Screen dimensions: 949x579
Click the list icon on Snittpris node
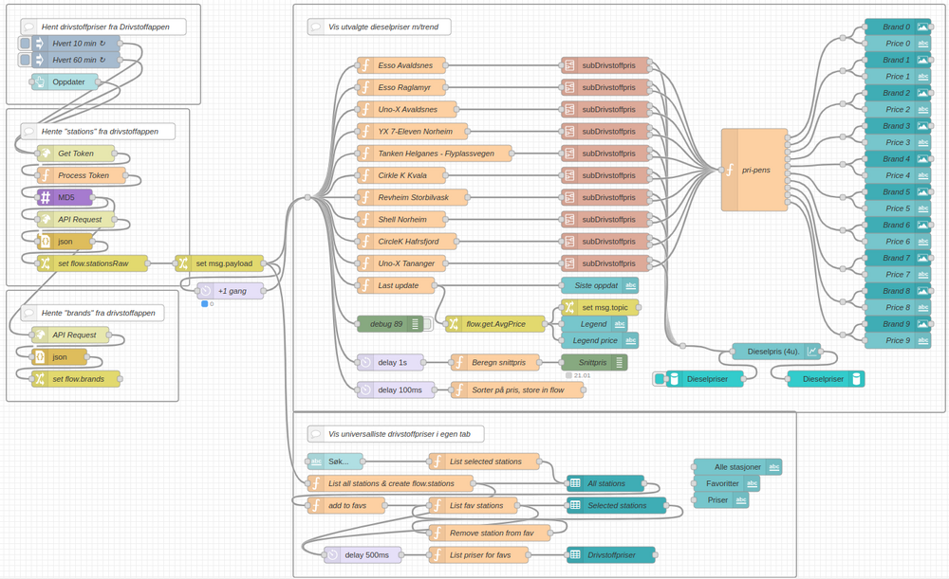point(619,362)
